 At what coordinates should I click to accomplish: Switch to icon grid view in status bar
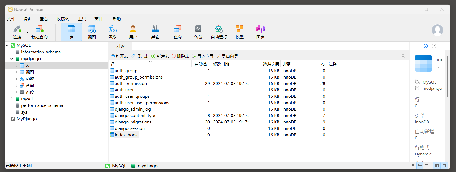413,166
